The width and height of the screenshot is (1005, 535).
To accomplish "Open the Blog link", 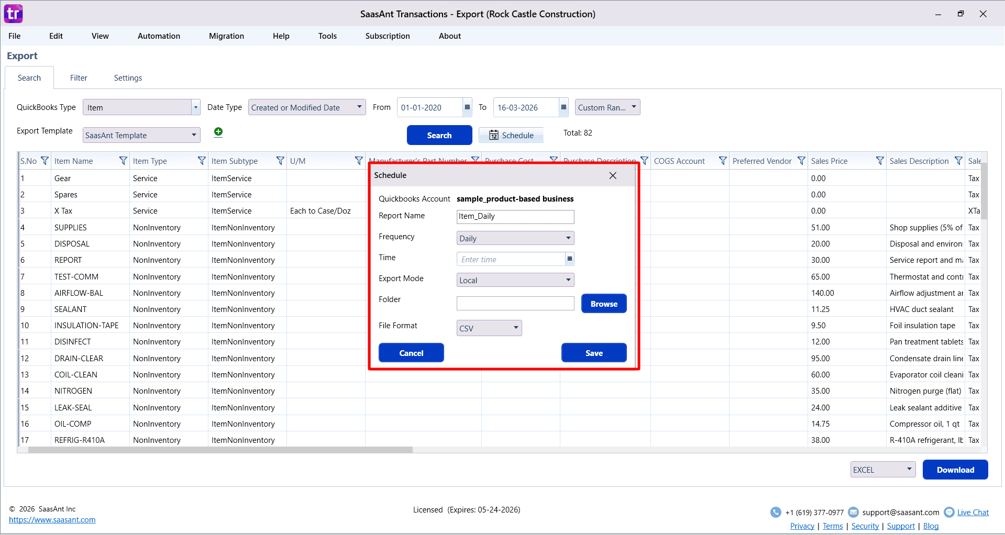I will [x=931, y=526].
